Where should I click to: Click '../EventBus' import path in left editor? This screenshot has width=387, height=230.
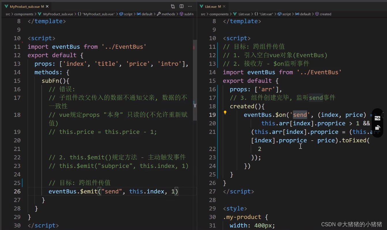click(x=124, y=47)
